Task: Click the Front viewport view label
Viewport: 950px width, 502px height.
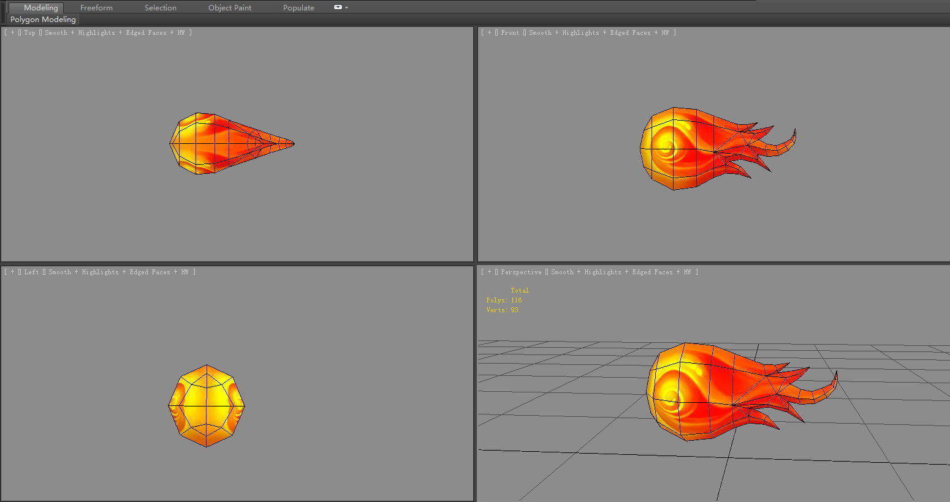Action: (x=510, y=33)
